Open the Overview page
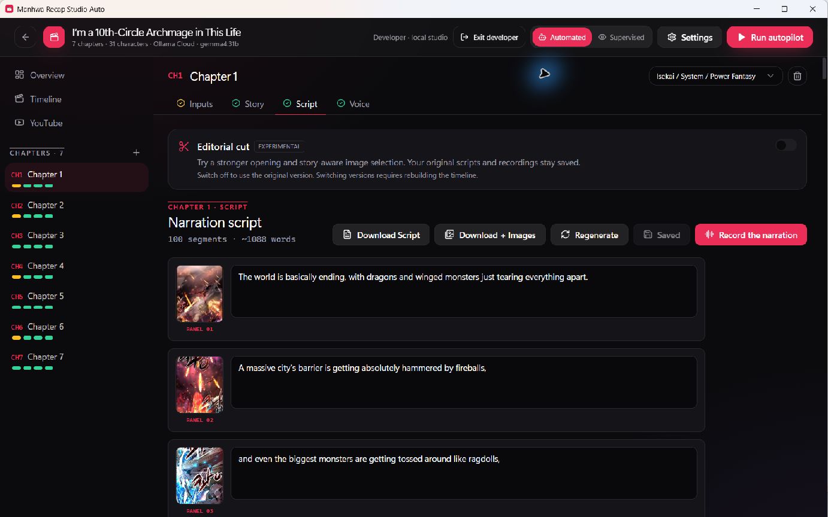Image resolution: width=828 pixels, height=517 pixels. [40, 75]
